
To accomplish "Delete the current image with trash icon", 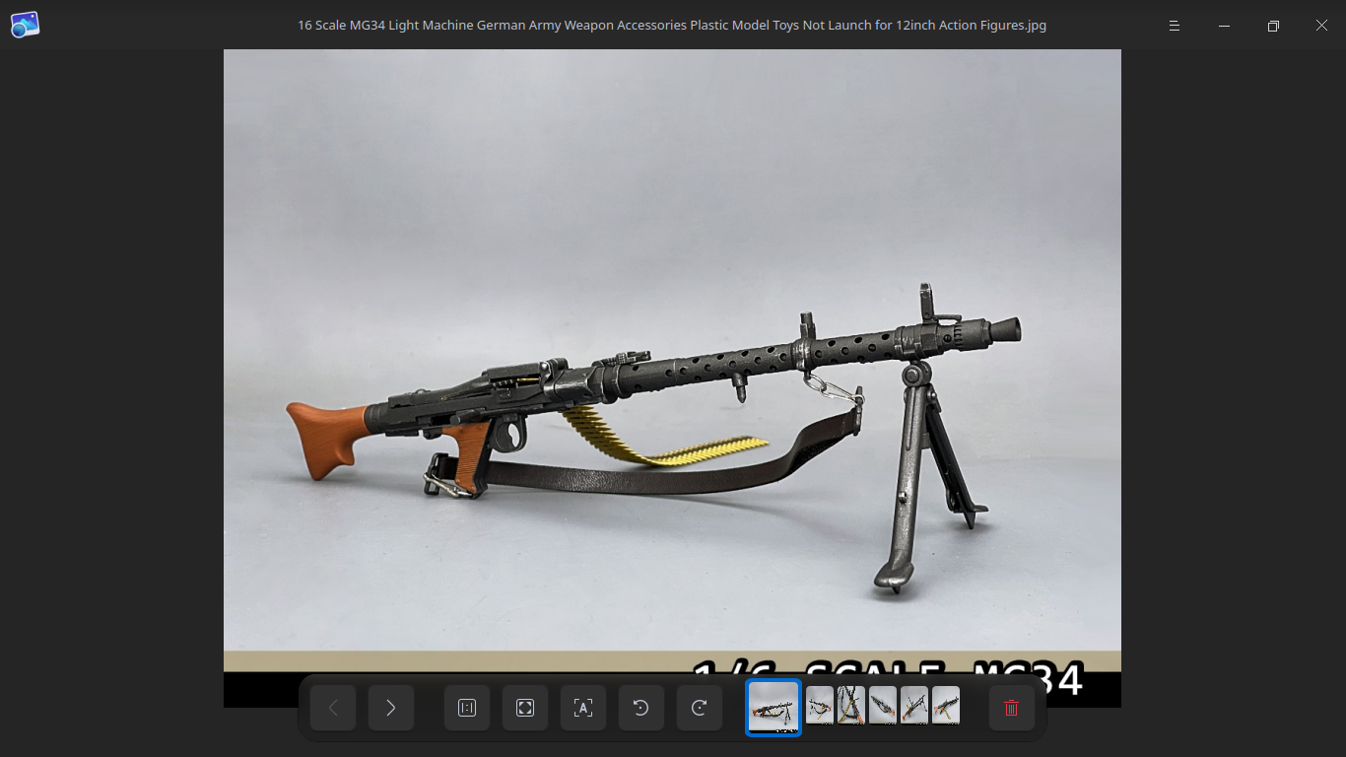I will pos(1011,708).
